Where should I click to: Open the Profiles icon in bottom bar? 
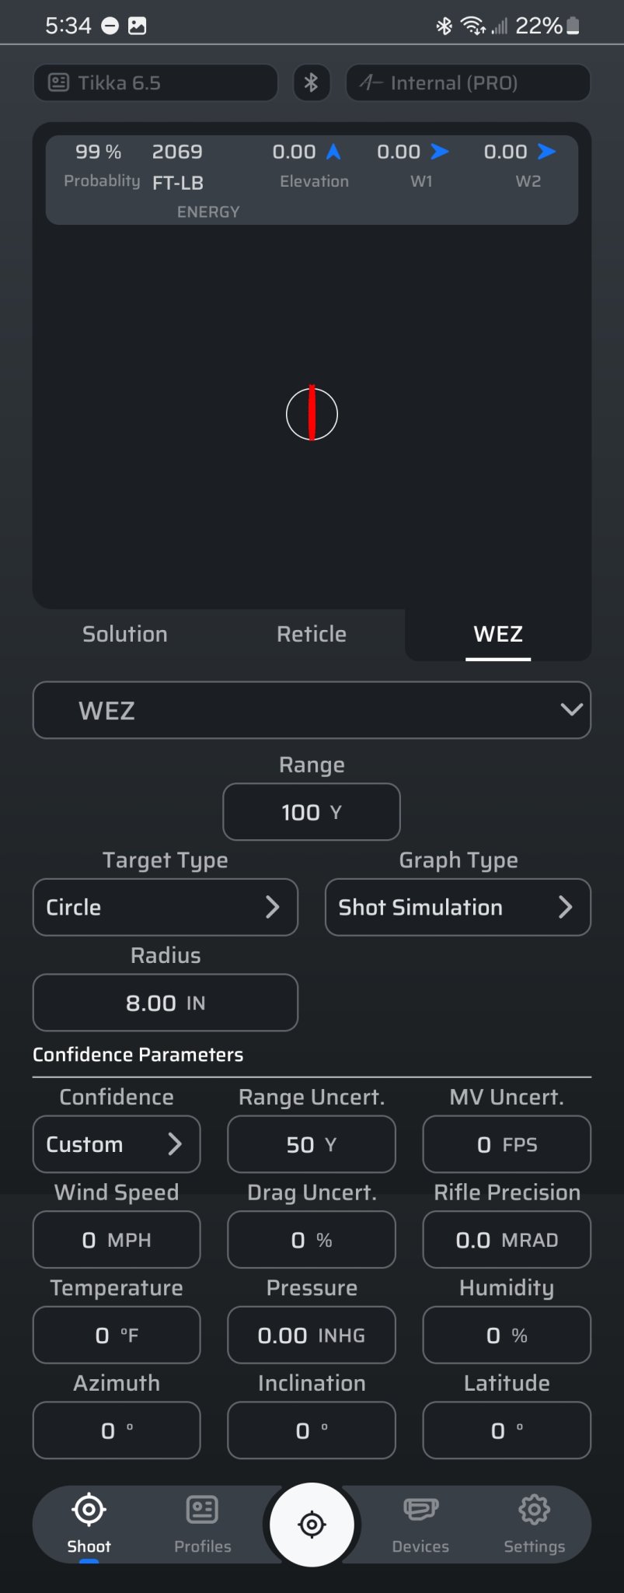click(x=202, y=1510)
